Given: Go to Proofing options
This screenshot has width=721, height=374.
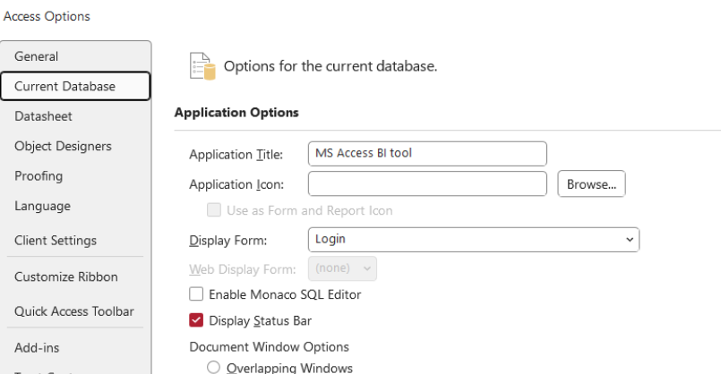Looking at the screenshot, I should click(x=39, y=176).
